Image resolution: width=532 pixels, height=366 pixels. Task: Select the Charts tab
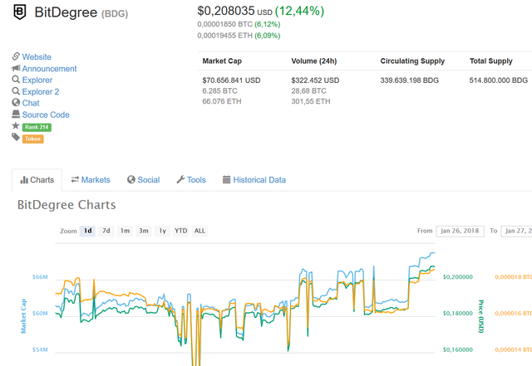point(37,180)
